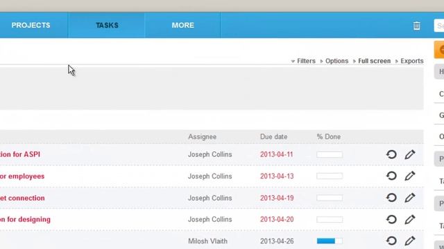The height and width of the screenshot is (249, 444).
Task: Sort by Due date column header
Action: [273, 137]
